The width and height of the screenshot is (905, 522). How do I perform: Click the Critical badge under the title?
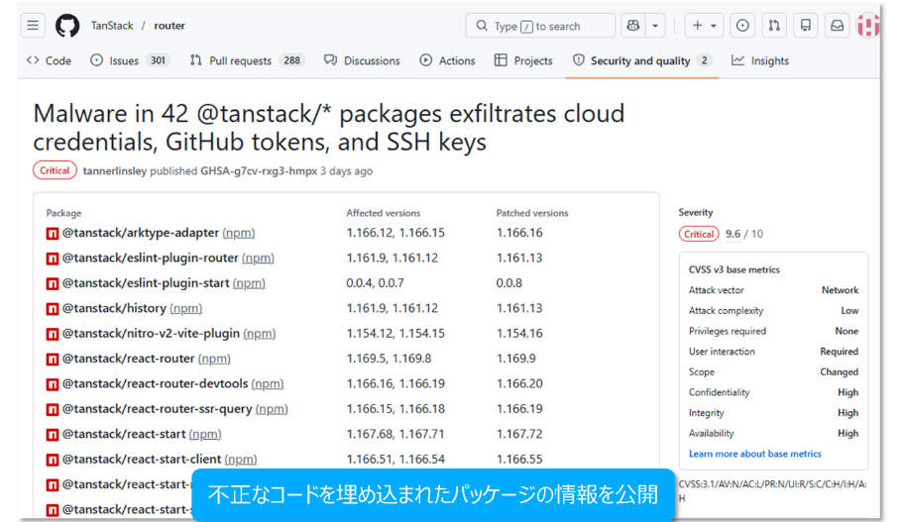click(x=55, y=170)
